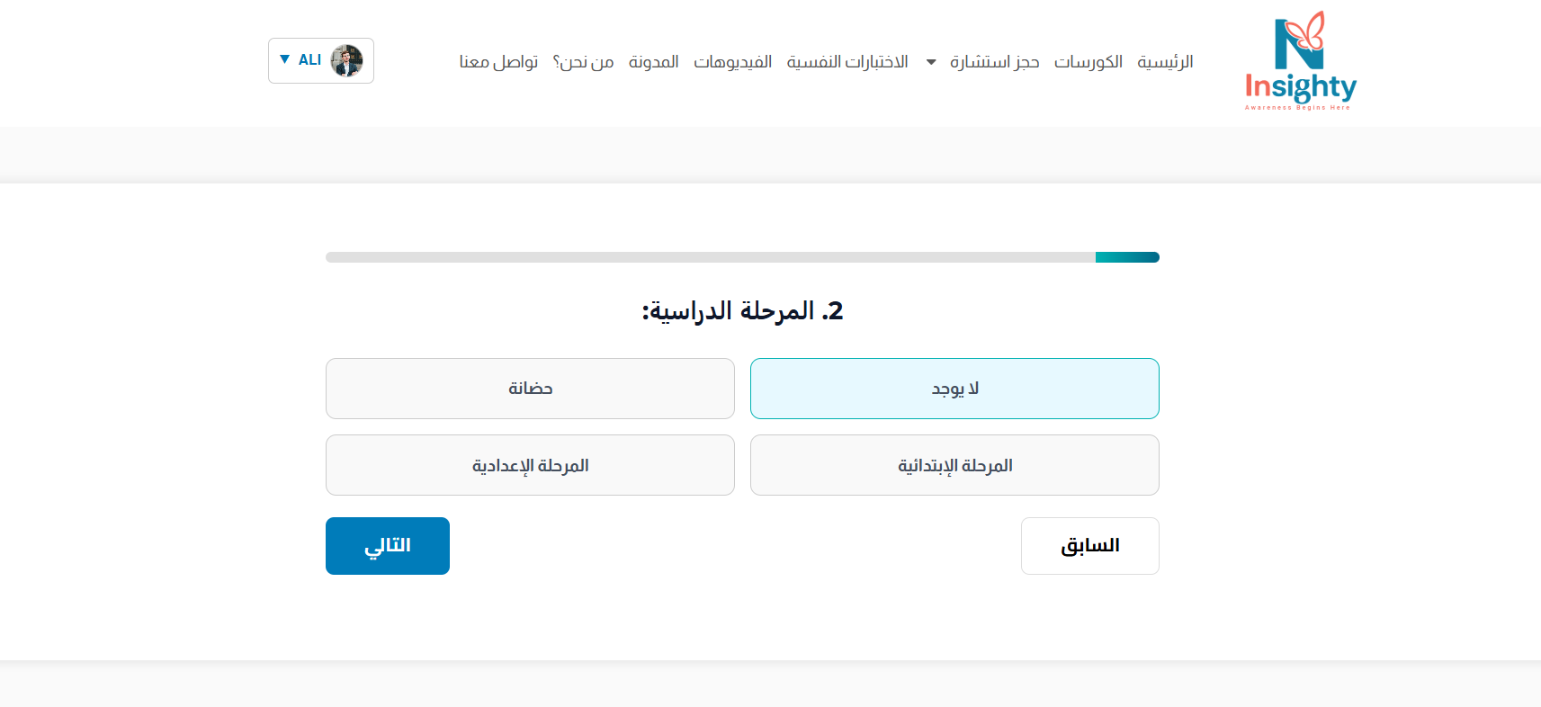Open the الكورسات courses menu item
The height and width of the screenshot is (707, 1541).
coord(1088,62)
